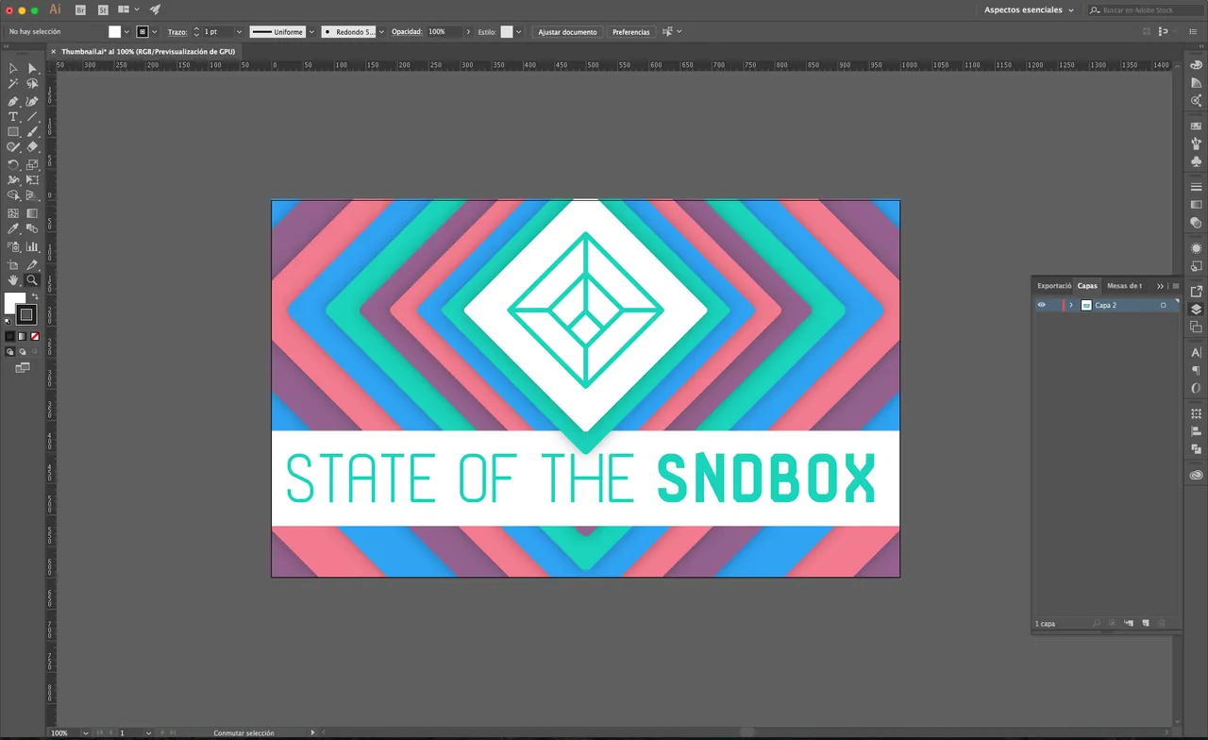Screen dimensions: 1208x740
Task: Expand the Opacidad slider arrow
Action: pos(468,32)
